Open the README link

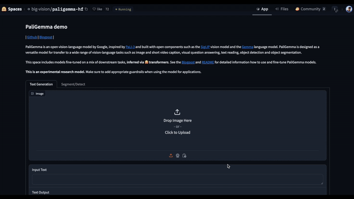pyautogui.click(x=208, y=62)
